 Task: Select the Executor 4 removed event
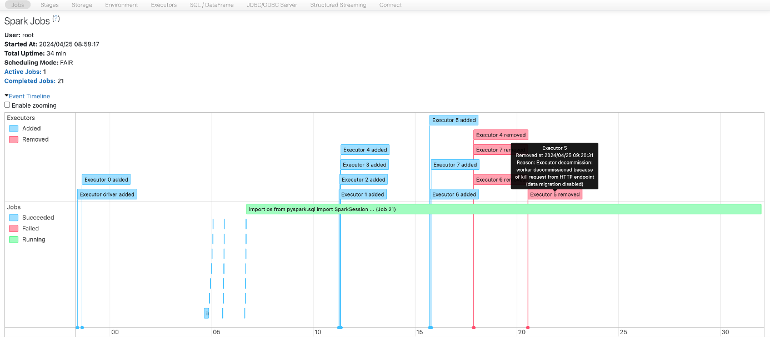click(x=500, y=135)
